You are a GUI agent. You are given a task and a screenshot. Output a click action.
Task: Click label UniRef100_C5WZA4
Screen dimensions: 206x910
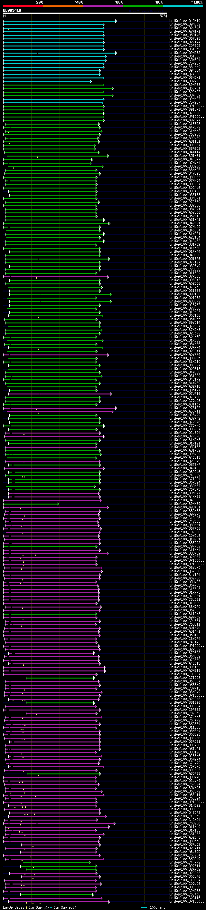[x=185, y=60]
